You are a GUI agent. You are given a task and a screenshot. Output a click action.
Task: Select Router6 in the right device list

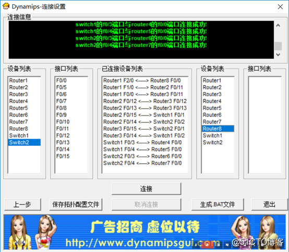[x=218, y=115]
